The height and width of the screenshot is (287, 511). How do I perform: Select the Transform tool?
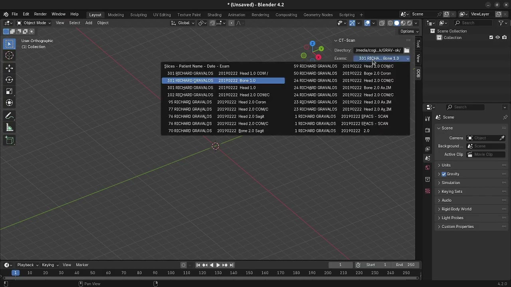pos(10,103)
